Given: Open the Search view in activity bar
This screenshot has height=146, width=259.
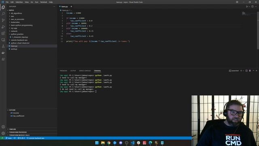Looking at the screenshot, I should pyautogui.click(x=3, y=14).
